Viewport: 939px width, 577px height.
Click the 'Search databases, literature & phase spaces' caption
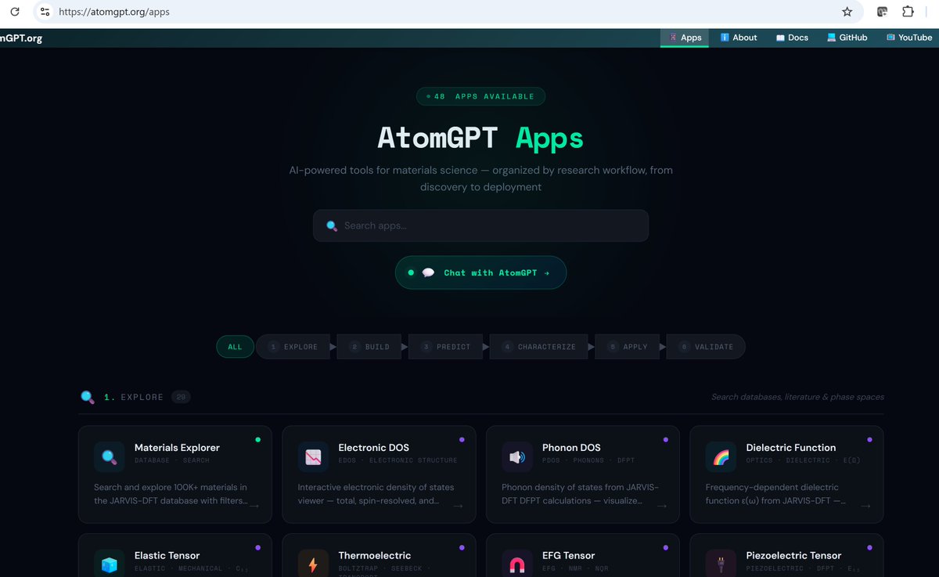coord(797,397)
